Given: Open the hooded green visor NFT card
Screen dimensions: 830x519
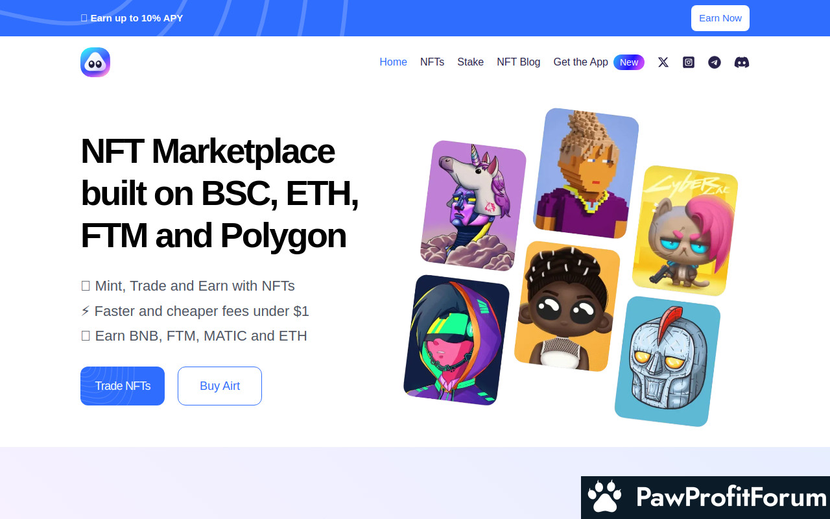Looking at the screenshot, I should tap(456, 340).
